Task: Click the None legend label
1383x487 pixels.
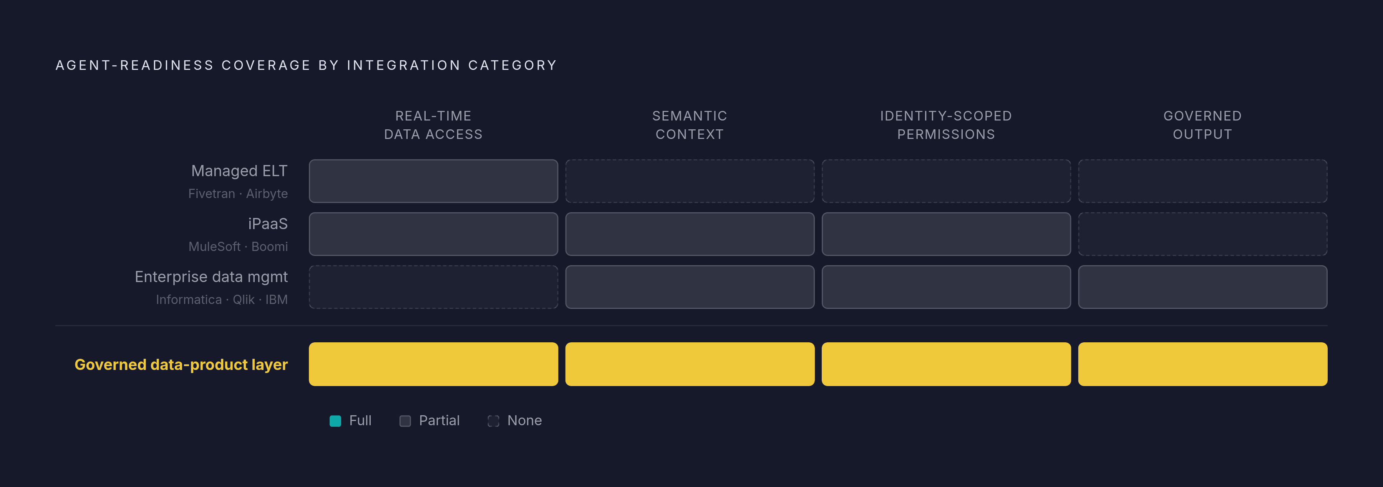Action: 524,421
